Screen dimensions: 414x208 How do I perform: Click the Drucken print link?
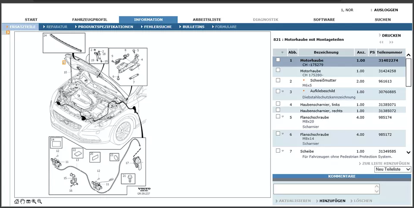(391, 35)
